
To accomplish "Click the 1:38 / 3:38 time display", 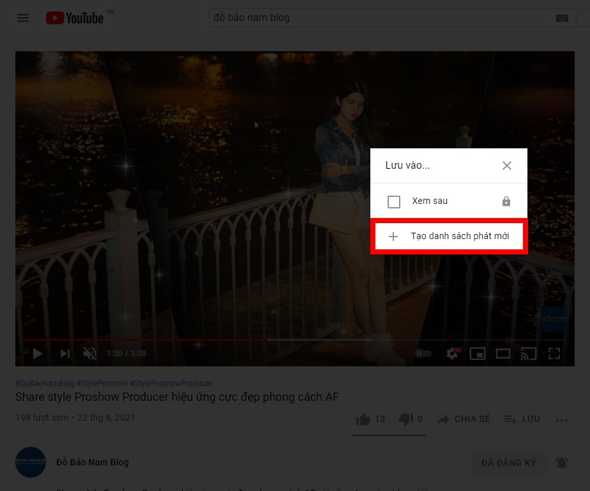I will pos(126,354).
